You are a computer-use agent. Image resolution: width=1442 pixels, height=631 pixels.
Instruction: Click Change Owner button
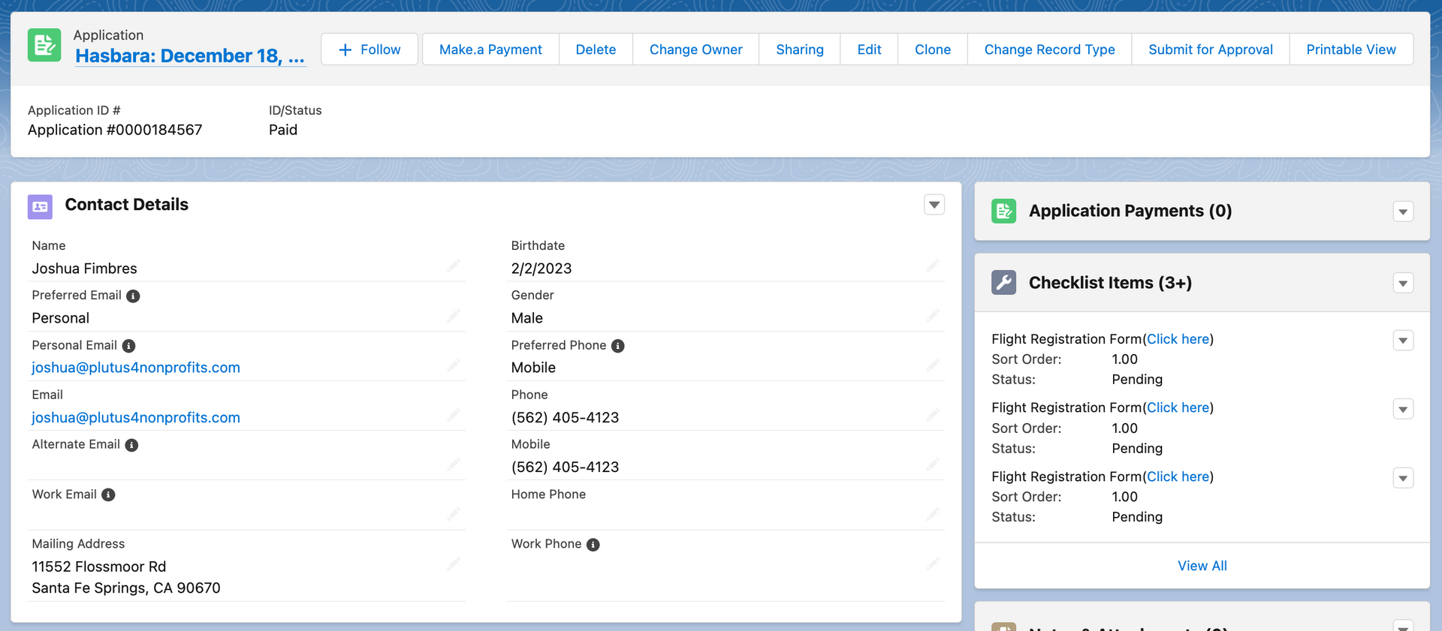click(695, 50)
